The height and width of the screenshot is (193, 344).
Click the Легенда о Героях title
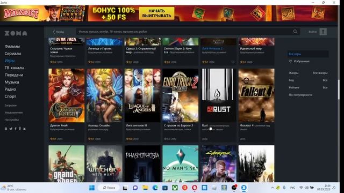pos(99,49)
